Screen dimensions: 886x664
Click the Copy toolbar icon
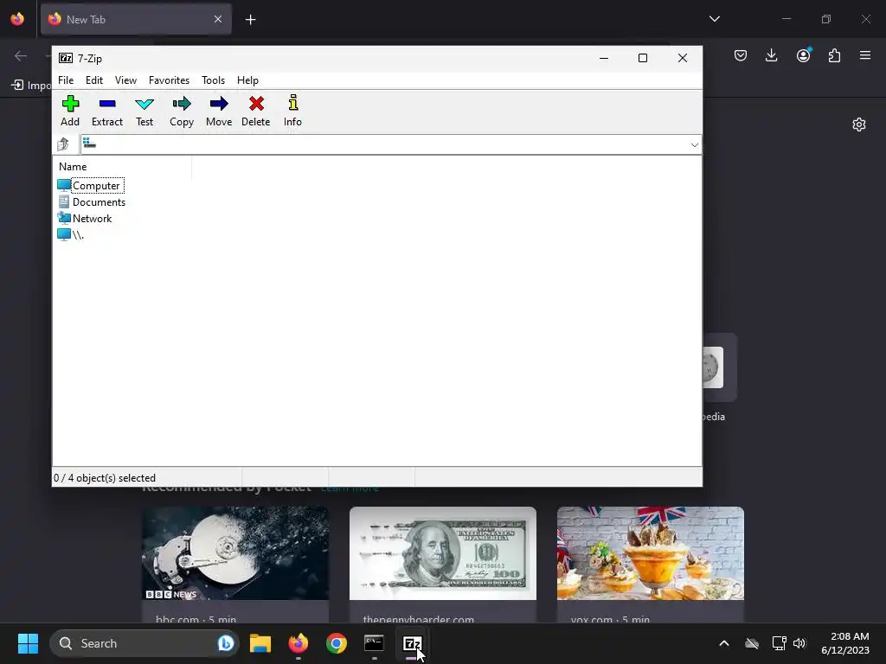182,111
